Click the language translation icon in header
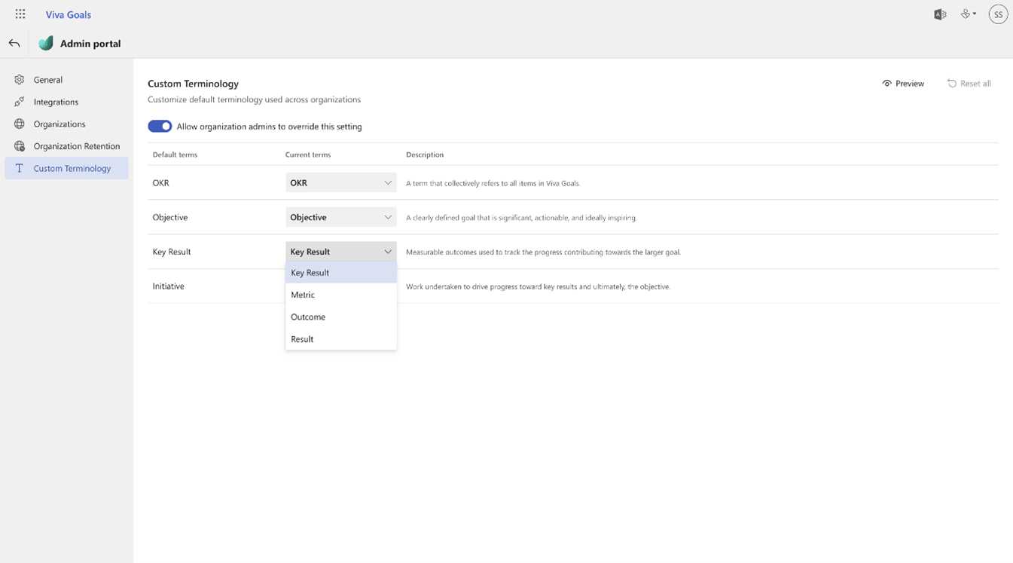This screenshot has height=563, width=1013. [x=940, y=14]
